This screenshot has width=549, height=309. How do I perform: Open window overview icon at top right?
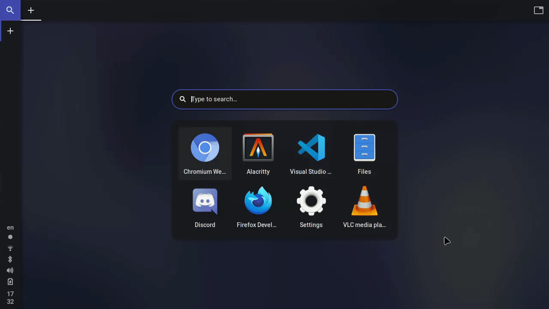tap(539, 10)
